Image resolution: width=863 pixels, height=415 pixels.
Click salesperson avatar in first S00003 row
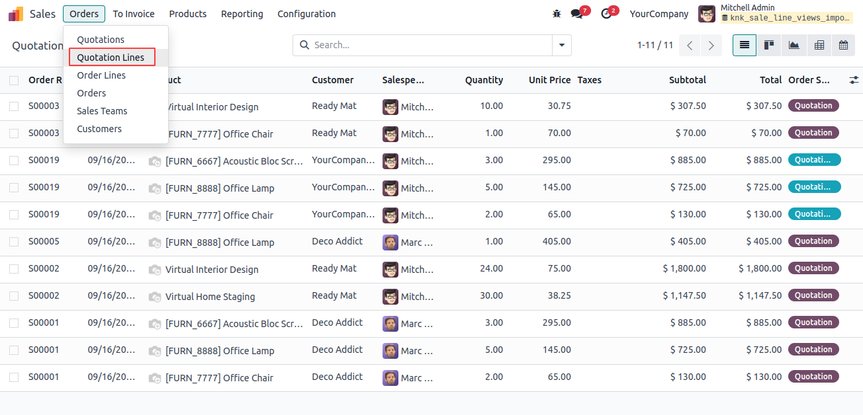tap(390, 106)
